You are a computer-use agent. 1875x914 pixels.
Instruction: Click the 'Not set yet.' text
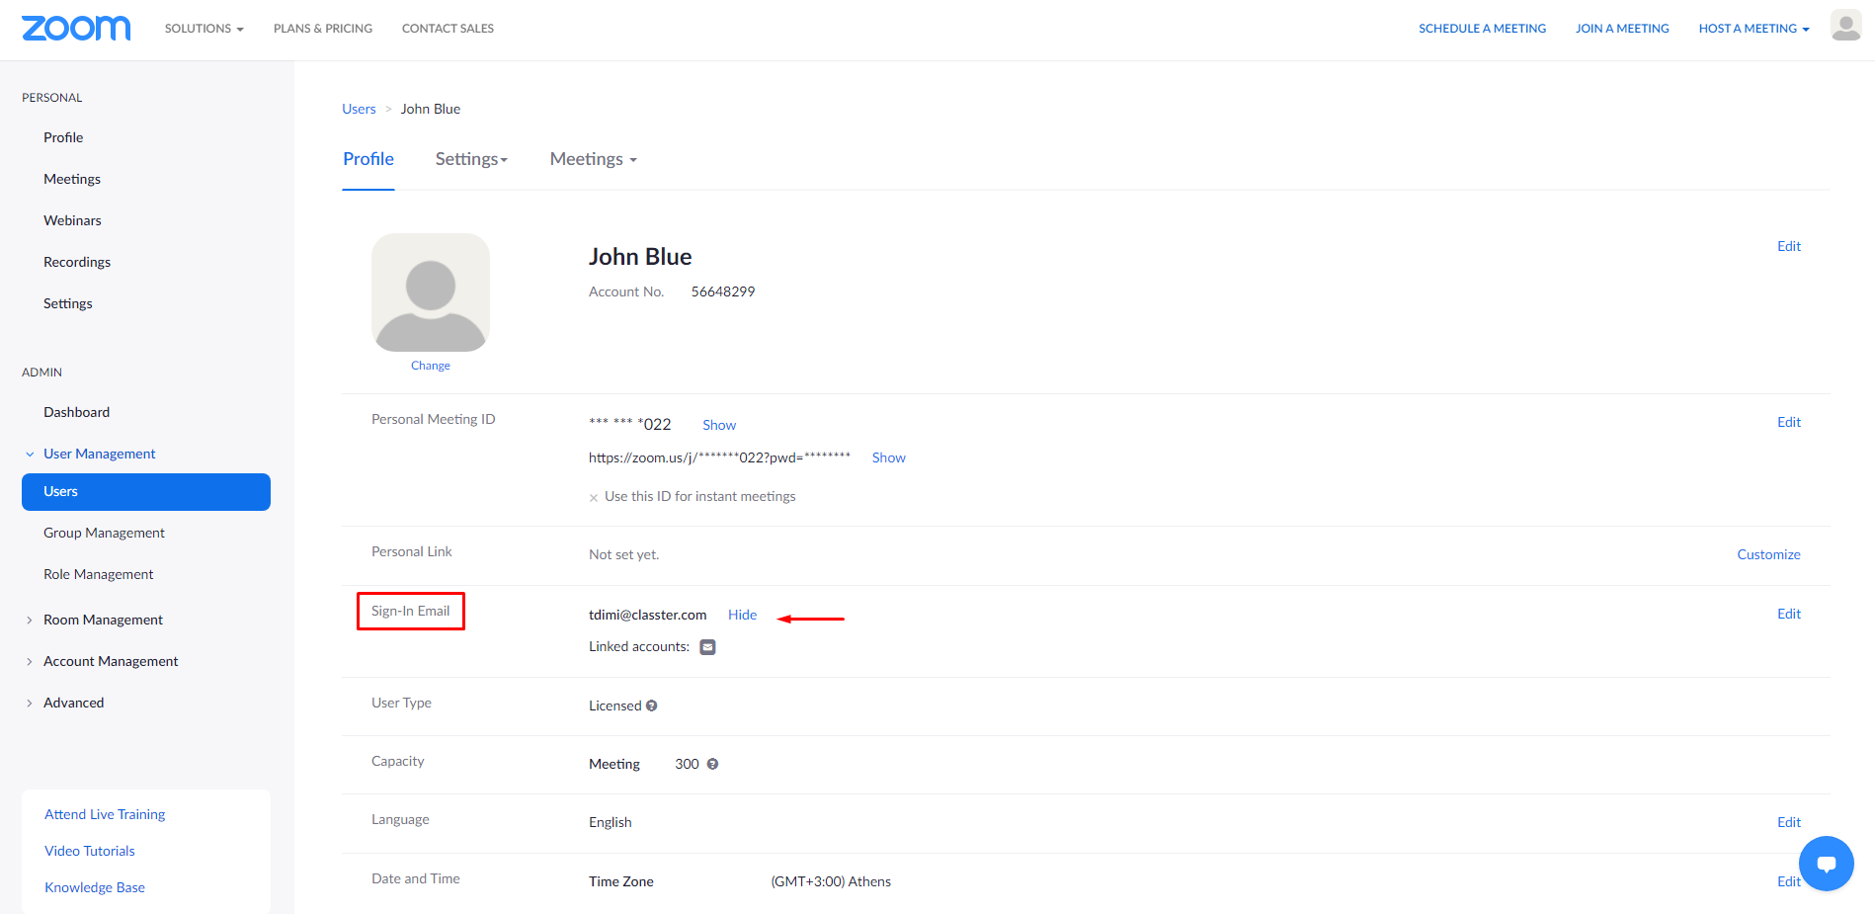click(624, 554)
